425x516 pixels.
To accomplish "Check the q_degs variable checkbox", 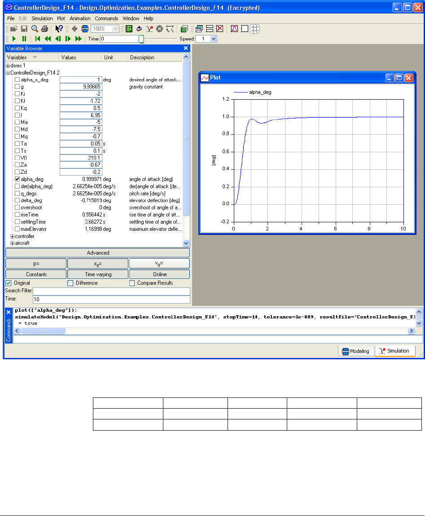I will click(x=18, y=194).
